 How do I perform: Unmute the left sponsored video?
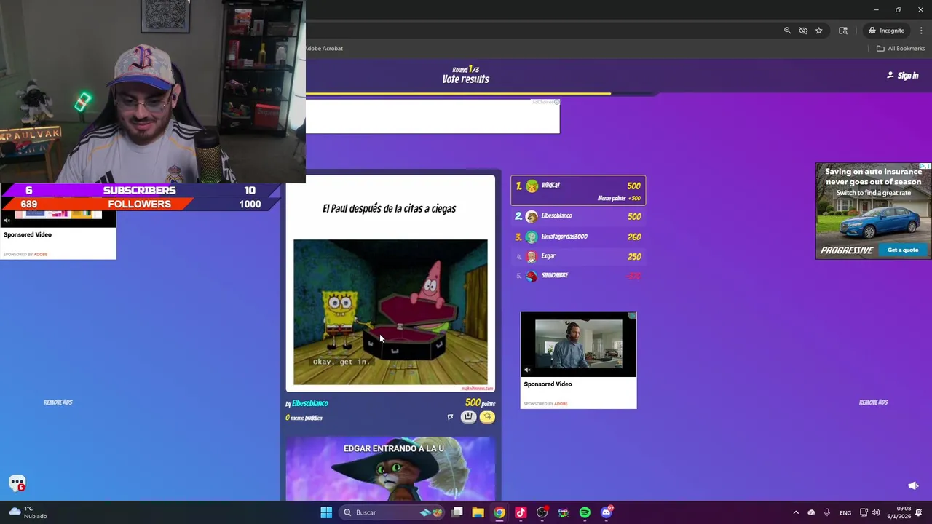pyautogui.click(x=7, y=220)
